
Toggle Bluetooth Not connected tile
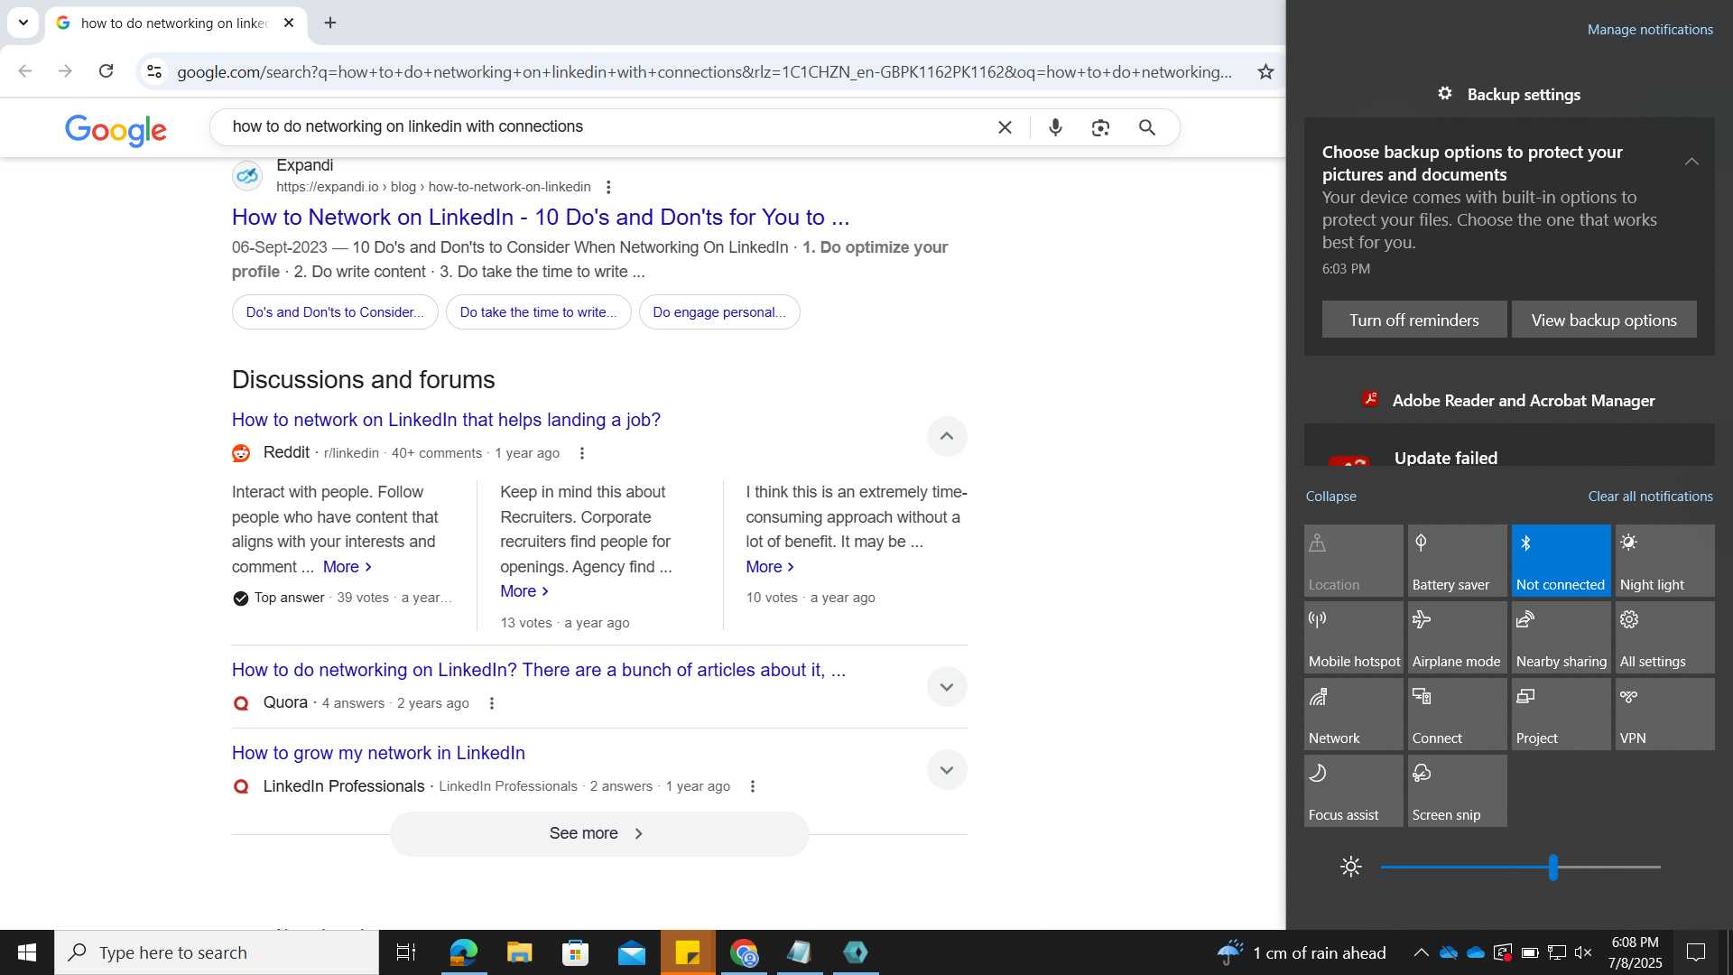[x=1561, y=561]
